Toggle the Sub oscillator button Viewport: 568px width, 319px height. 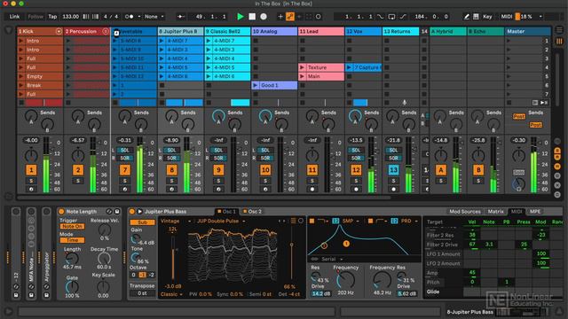click(x=142, y=222)
